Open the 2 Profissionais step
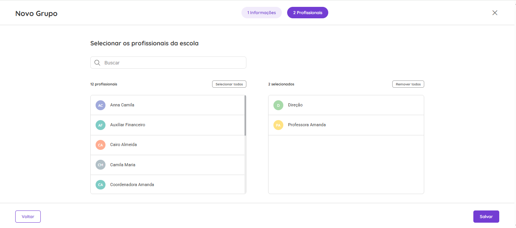Screen dimensions: 516x228 coord(308,13)
